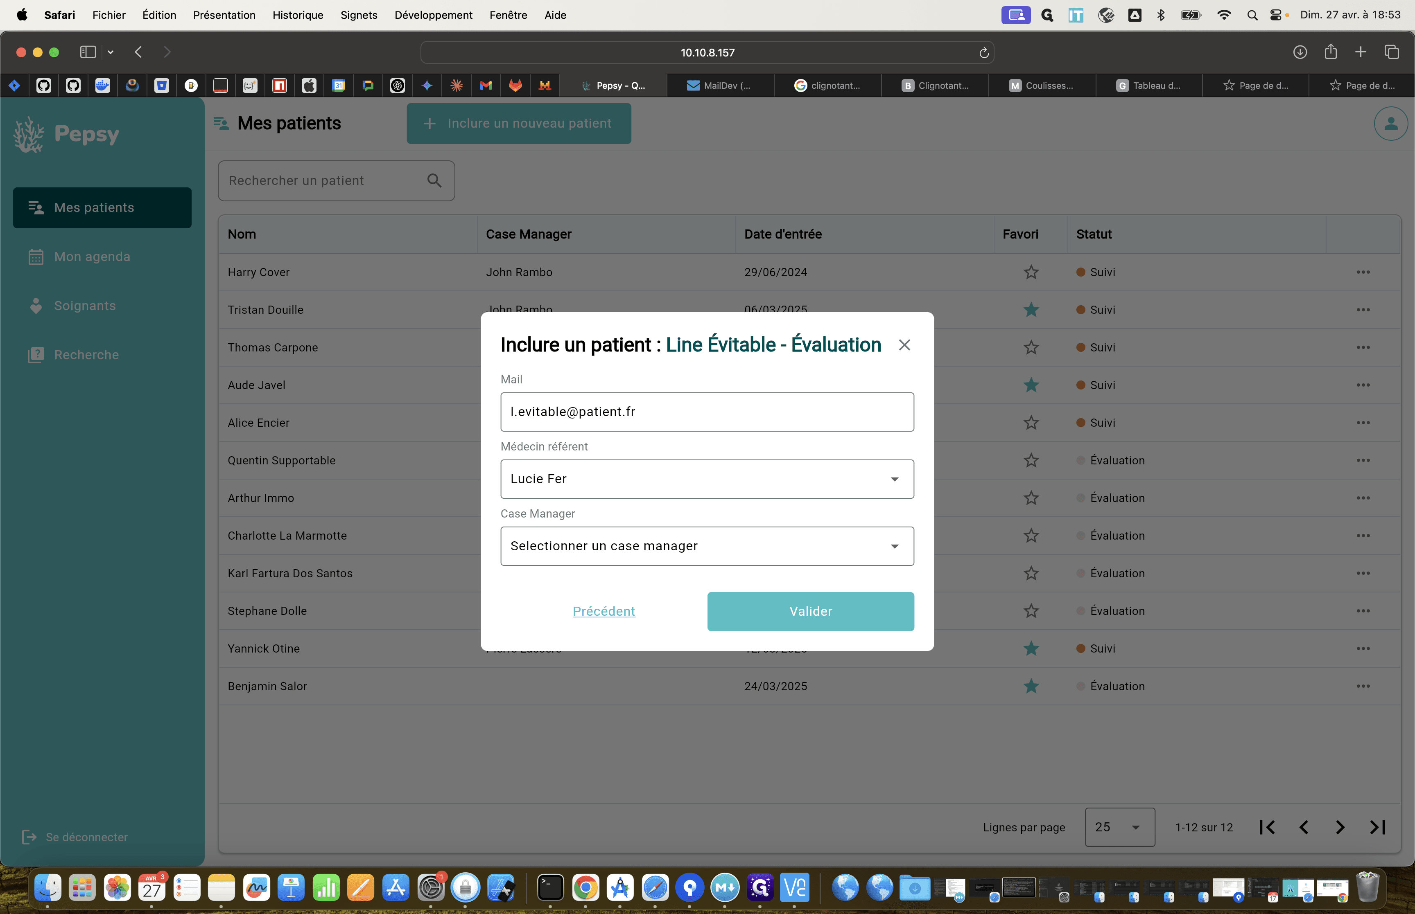This screenshot has width=1415, height=914.
Task: Click the Précédent link
Action: (x=604, y=611)
